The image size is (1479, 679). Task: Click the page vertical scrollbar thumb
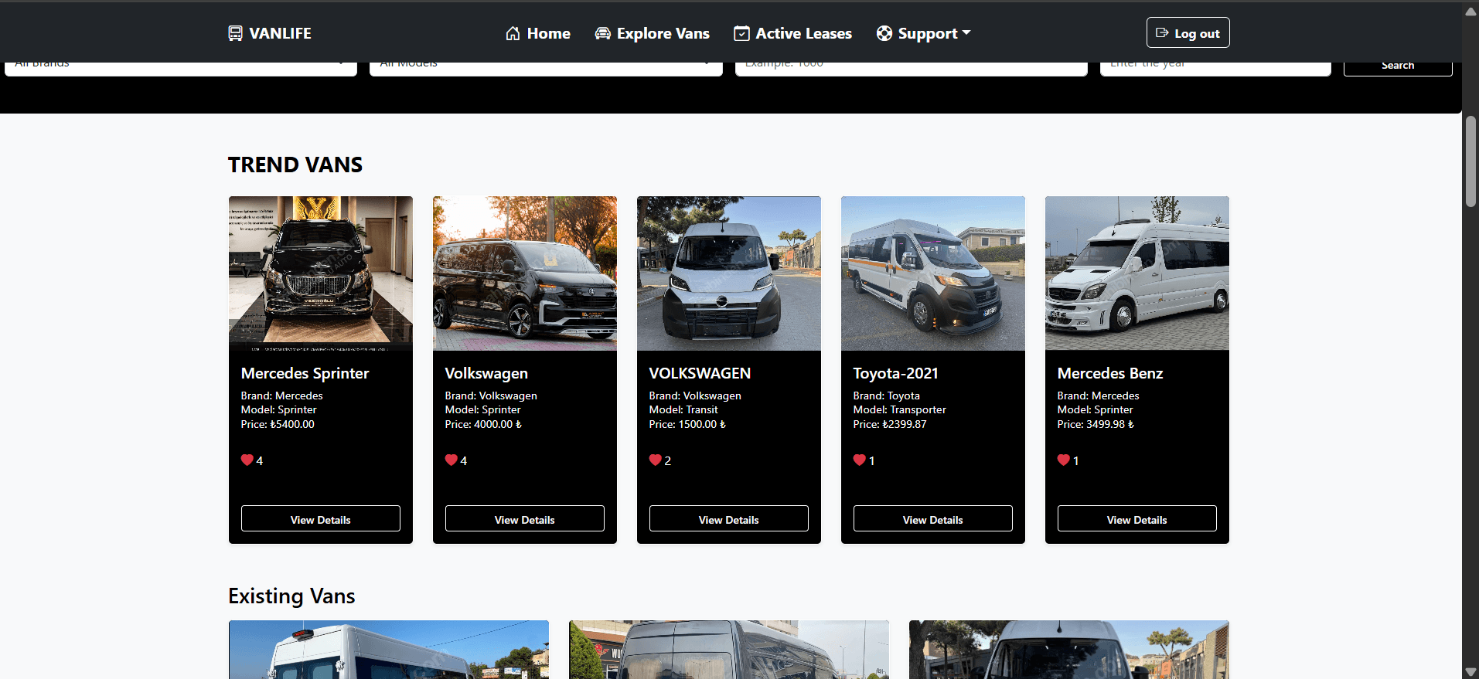pyautogui.click(x=1470, y=161)
